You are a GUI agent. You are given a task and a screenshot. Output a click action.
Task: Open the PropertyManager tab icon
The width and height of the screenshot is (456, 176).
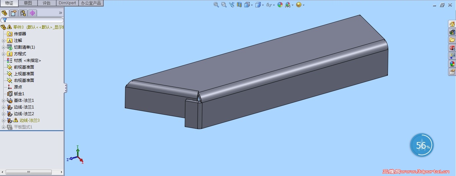14,13
